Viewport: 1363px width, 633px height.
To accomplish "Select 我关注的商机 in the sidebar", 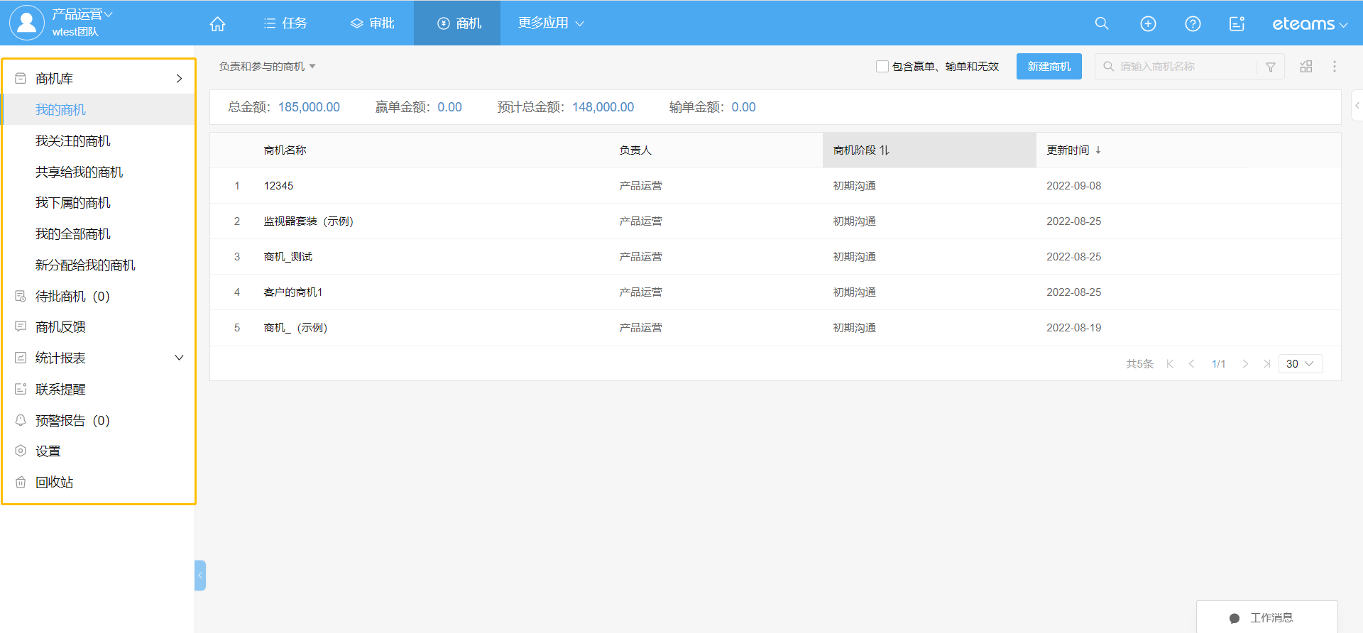I will [x=73, y=141].
